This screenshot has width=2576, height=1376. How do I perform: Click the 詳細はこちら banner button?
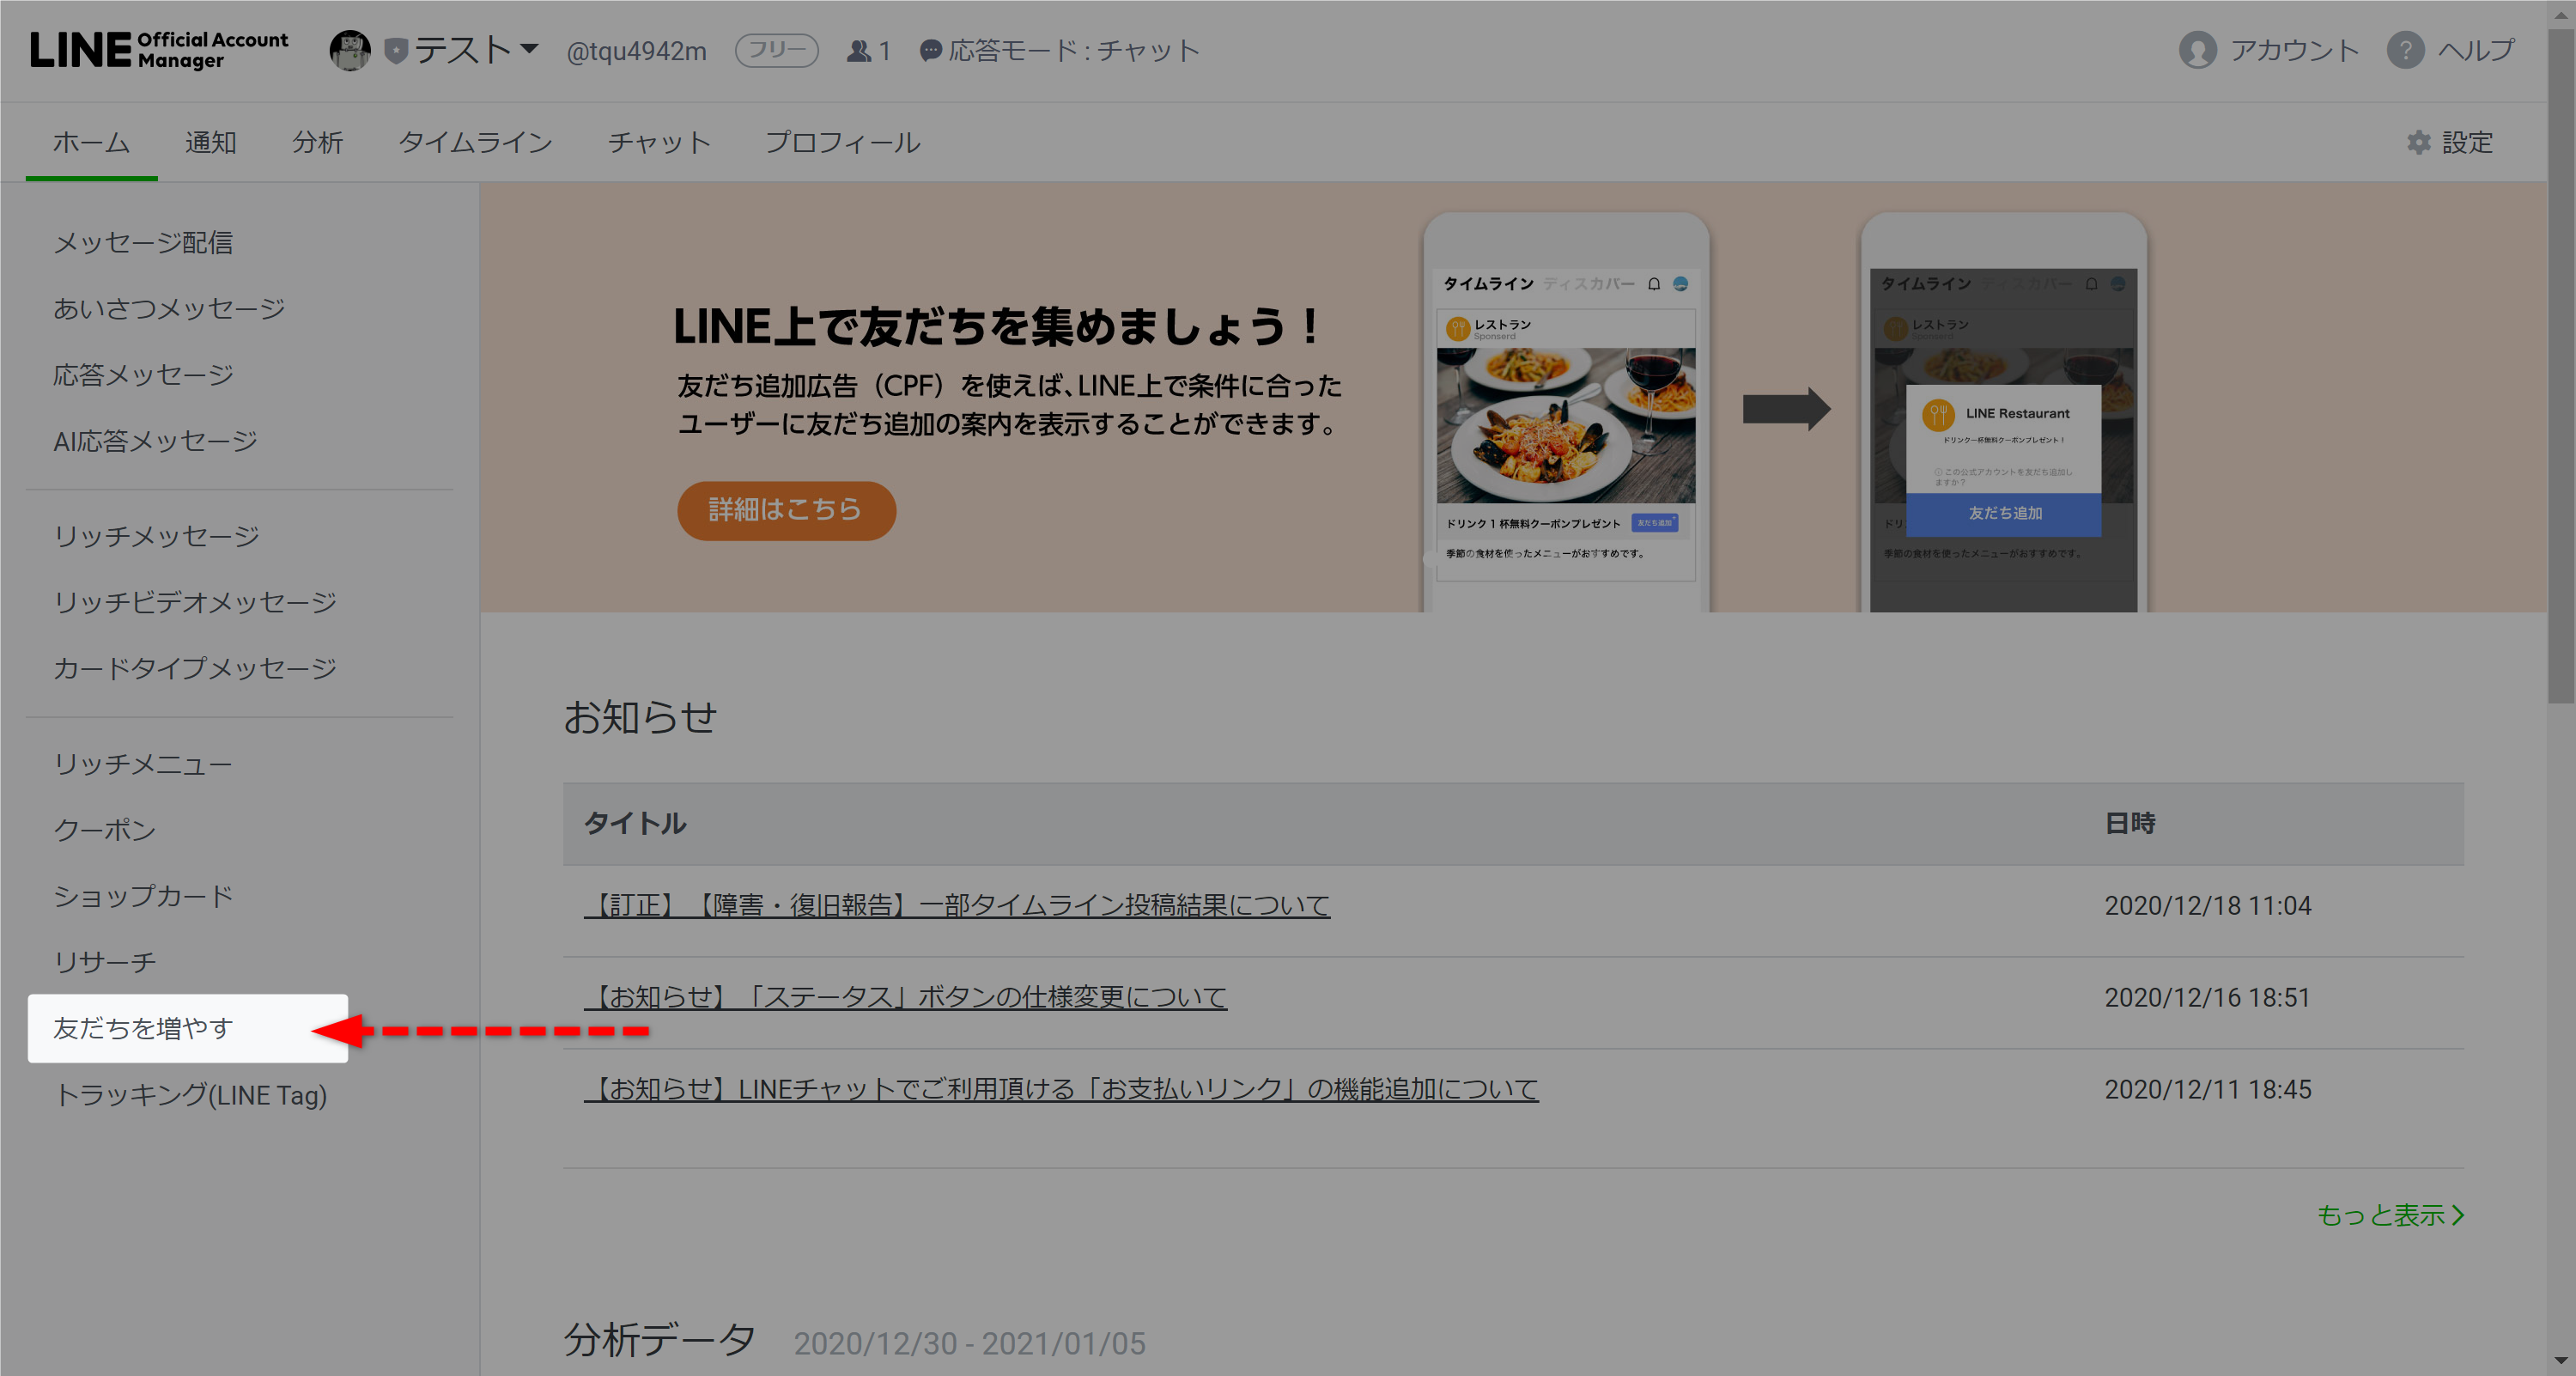click(x=786, y=510)
